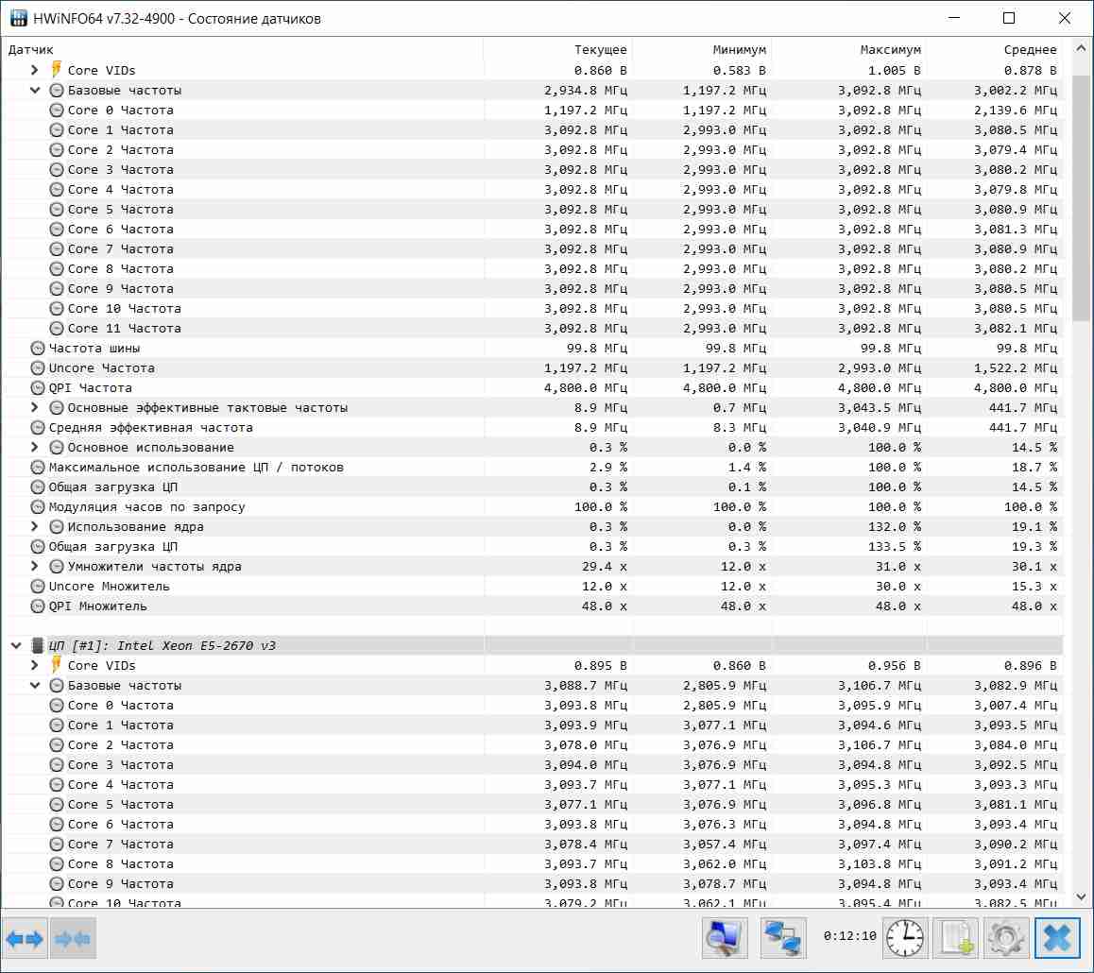The height and width of the screenshot is (973, 1094).
Task: Click the 0.956 В maximum VID value
Action: 895,666
